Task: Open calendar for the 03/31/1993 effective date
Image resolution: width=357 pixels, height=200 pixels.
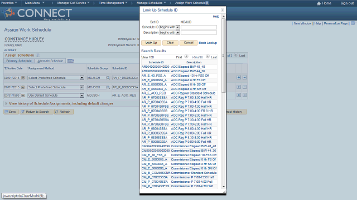Action: coord(23,96)
